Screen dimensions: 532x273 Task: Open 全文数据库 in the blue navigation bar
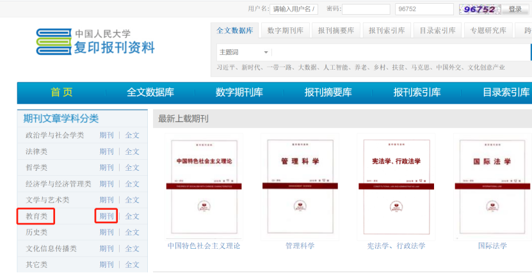[x=150, y=93]
